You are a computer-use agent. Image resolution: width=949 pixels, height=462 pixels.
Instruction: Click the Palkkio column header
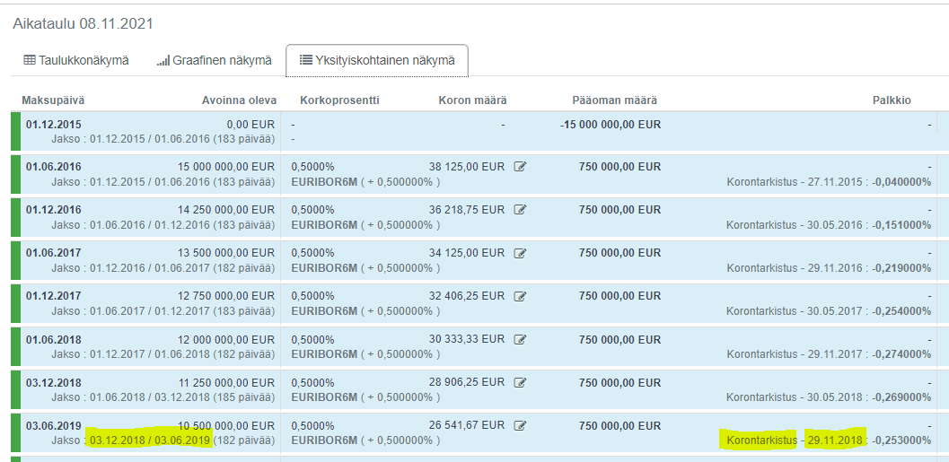[892, 100]
